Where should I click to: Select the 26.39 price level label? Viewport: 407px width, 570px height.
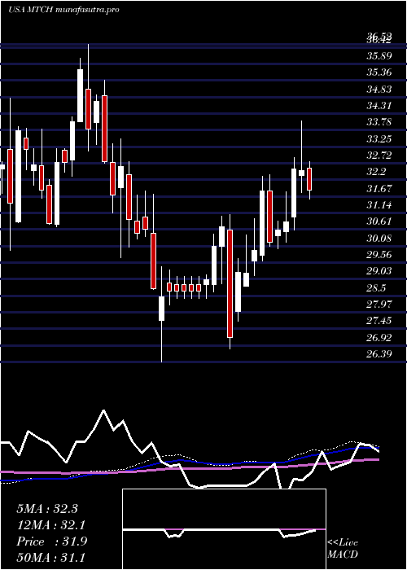tap(379, 353)
